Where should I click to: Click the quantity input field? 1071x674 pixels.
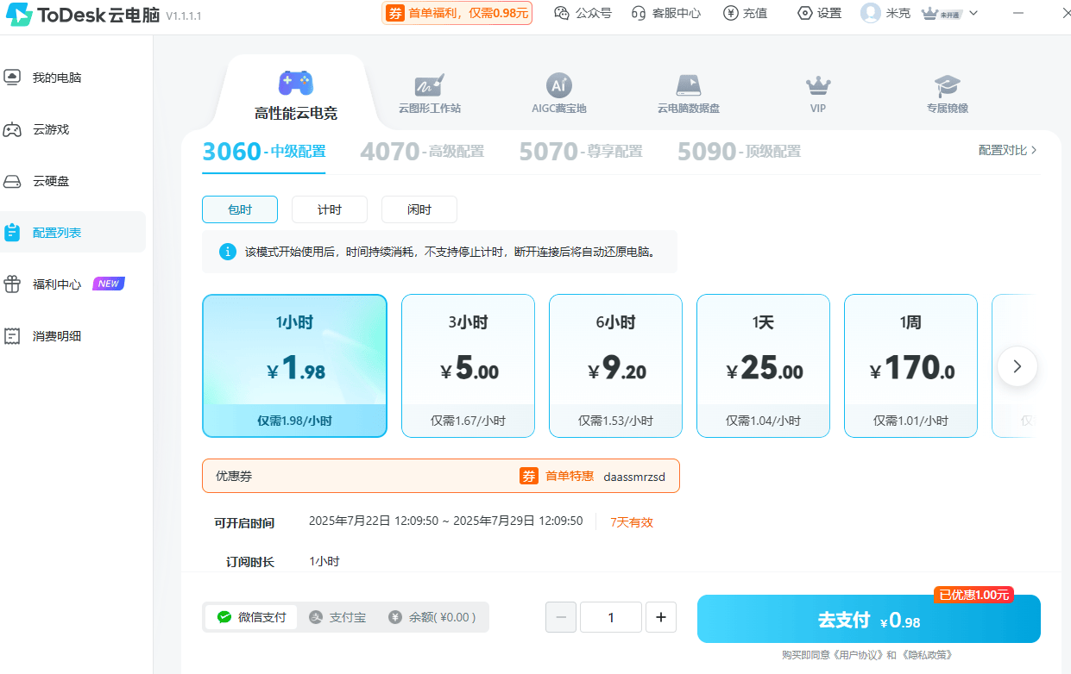coord(611,617)
